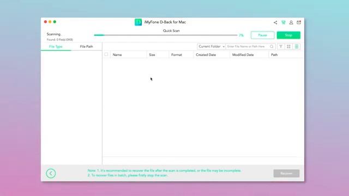Viewport: 349px width, 196px height.
Task: Click the 7% progress percentage text
Action: tap(241, 35)
